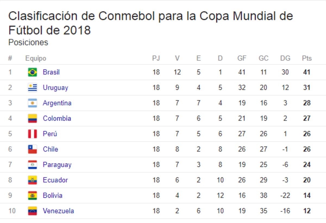
Task: Click the Posiciones subtitle
Action: pos(28,42)
